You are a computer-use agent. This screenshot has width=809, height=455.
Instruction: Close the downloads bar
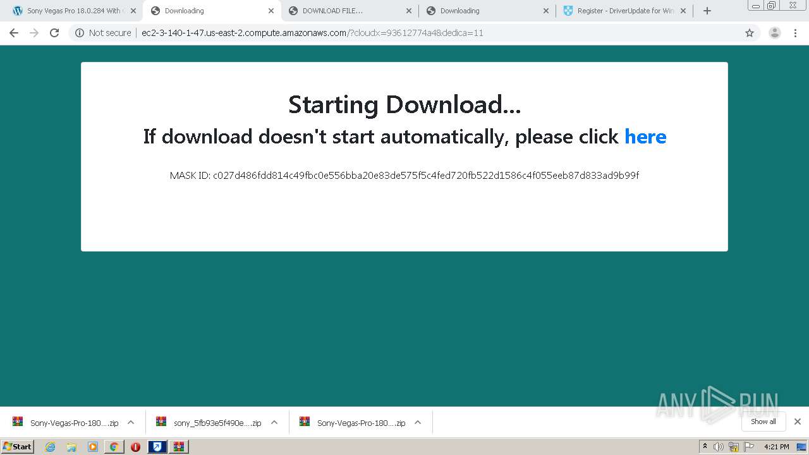798,422
